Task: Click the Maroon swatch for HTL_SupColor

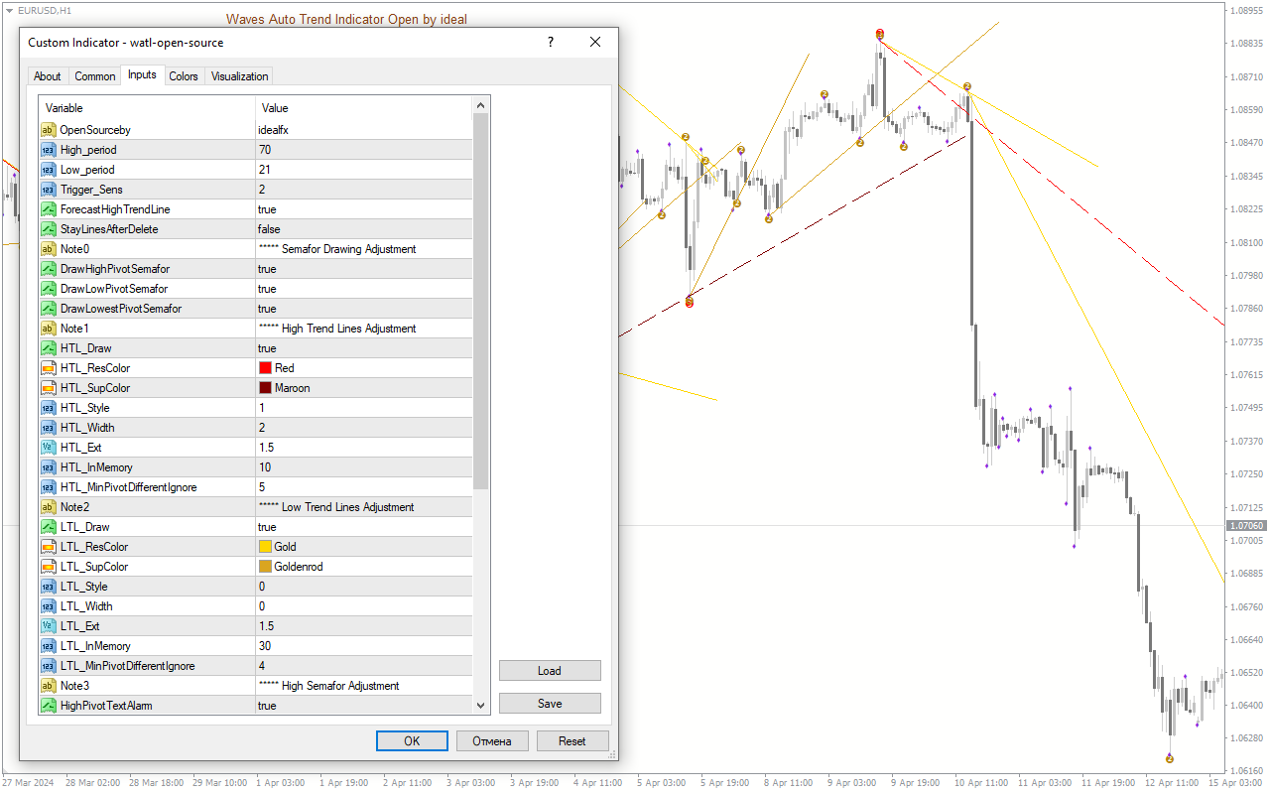Action: click(265, 388)
